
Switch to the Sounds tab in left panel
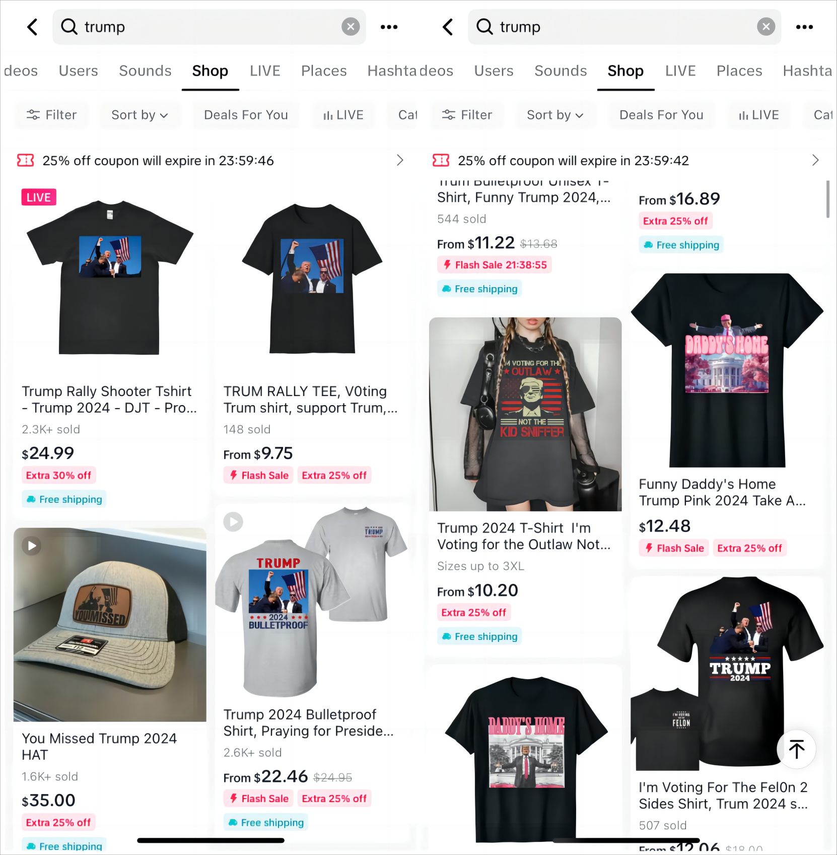pos(145,71)
